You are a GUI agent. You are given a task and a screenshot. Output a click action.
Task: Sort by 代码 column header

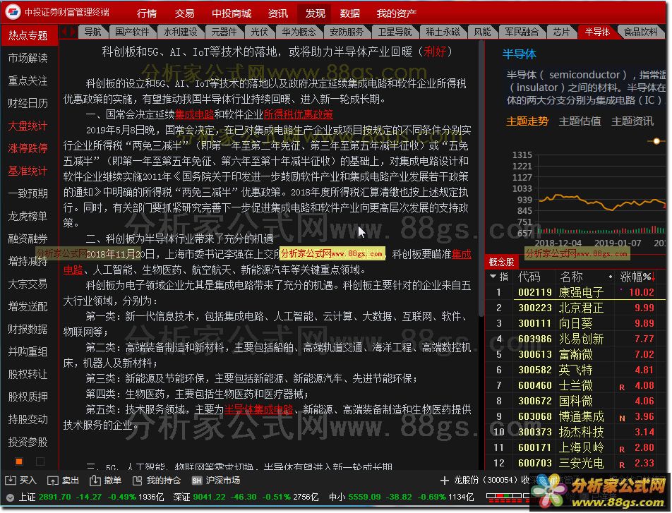click(529, 277)
